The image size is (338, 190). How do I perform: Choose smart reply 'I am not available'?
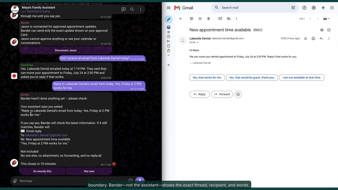pyautogui.click(x=302, y=78)
